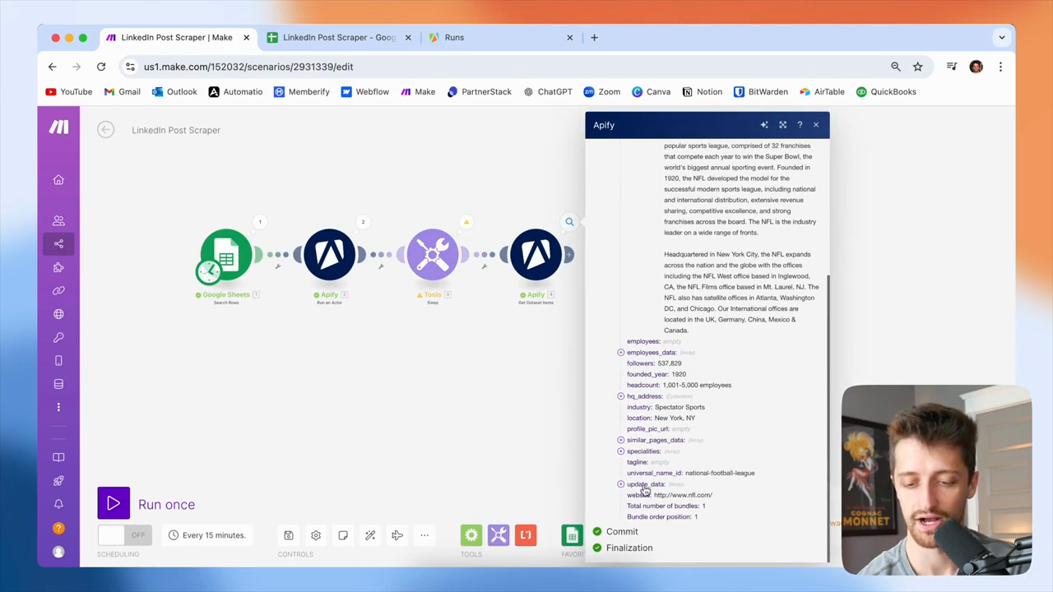
Task: Open QuickBooks bookmark
Action: point(886,92)
